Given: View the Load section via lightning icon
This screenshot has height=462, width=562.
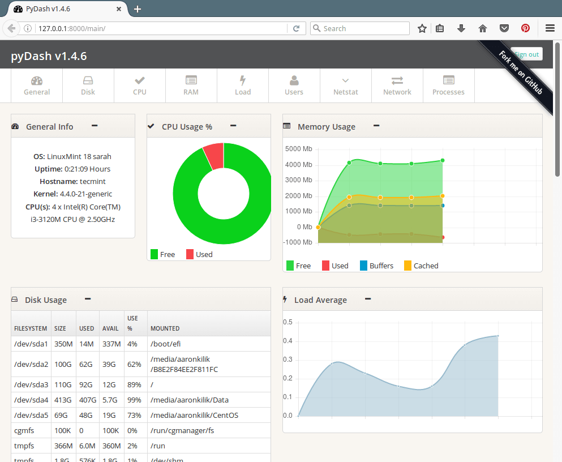Looking at the screenshot, I should click(242, 85).
